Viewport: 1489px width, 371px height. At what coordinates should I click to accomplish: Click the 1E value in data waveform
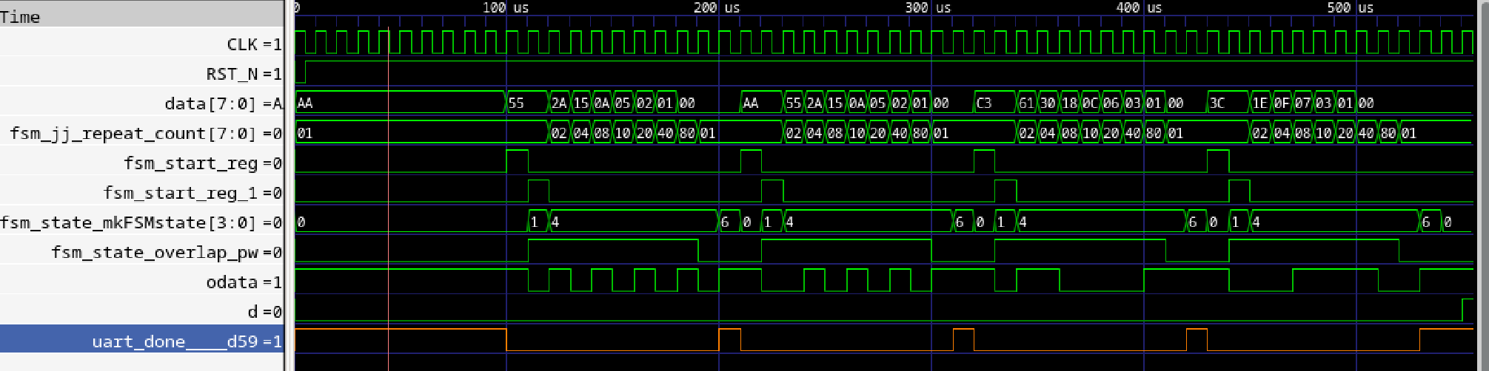point(1260,103)
